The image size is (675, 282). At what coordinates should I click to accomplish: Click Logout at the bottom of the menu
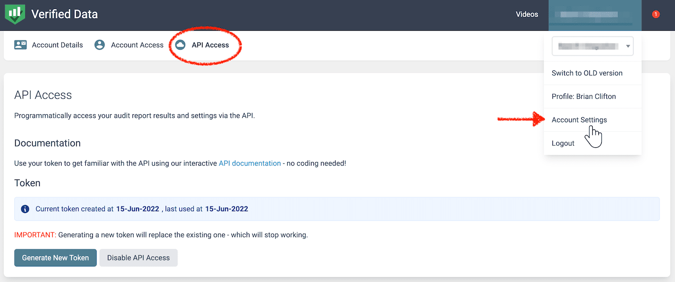click(x=563, y=143)
